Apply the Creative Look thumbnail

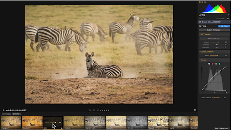point(74,122)
